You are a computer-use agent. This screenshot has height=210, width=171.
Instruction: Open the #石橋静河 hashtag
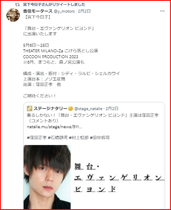58,137
